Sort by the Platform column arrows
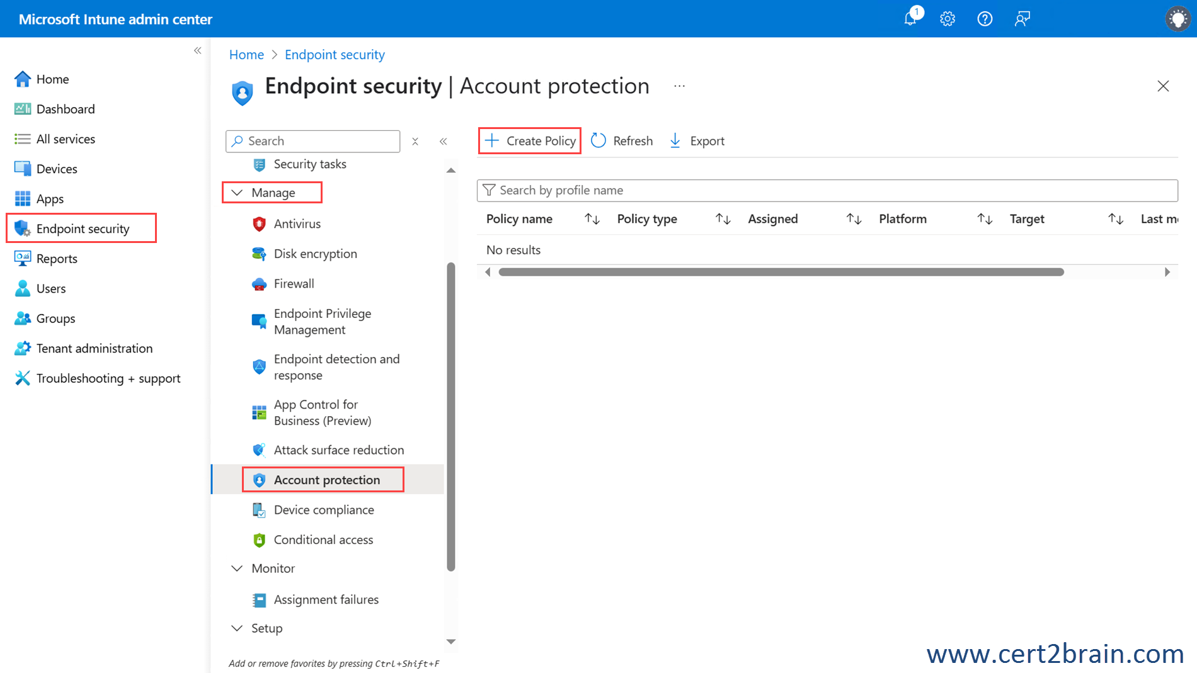1197x673 pixels. (985, 219)
